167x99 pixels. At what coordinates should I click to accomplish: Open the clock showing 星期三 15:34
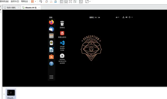(95, 17)
